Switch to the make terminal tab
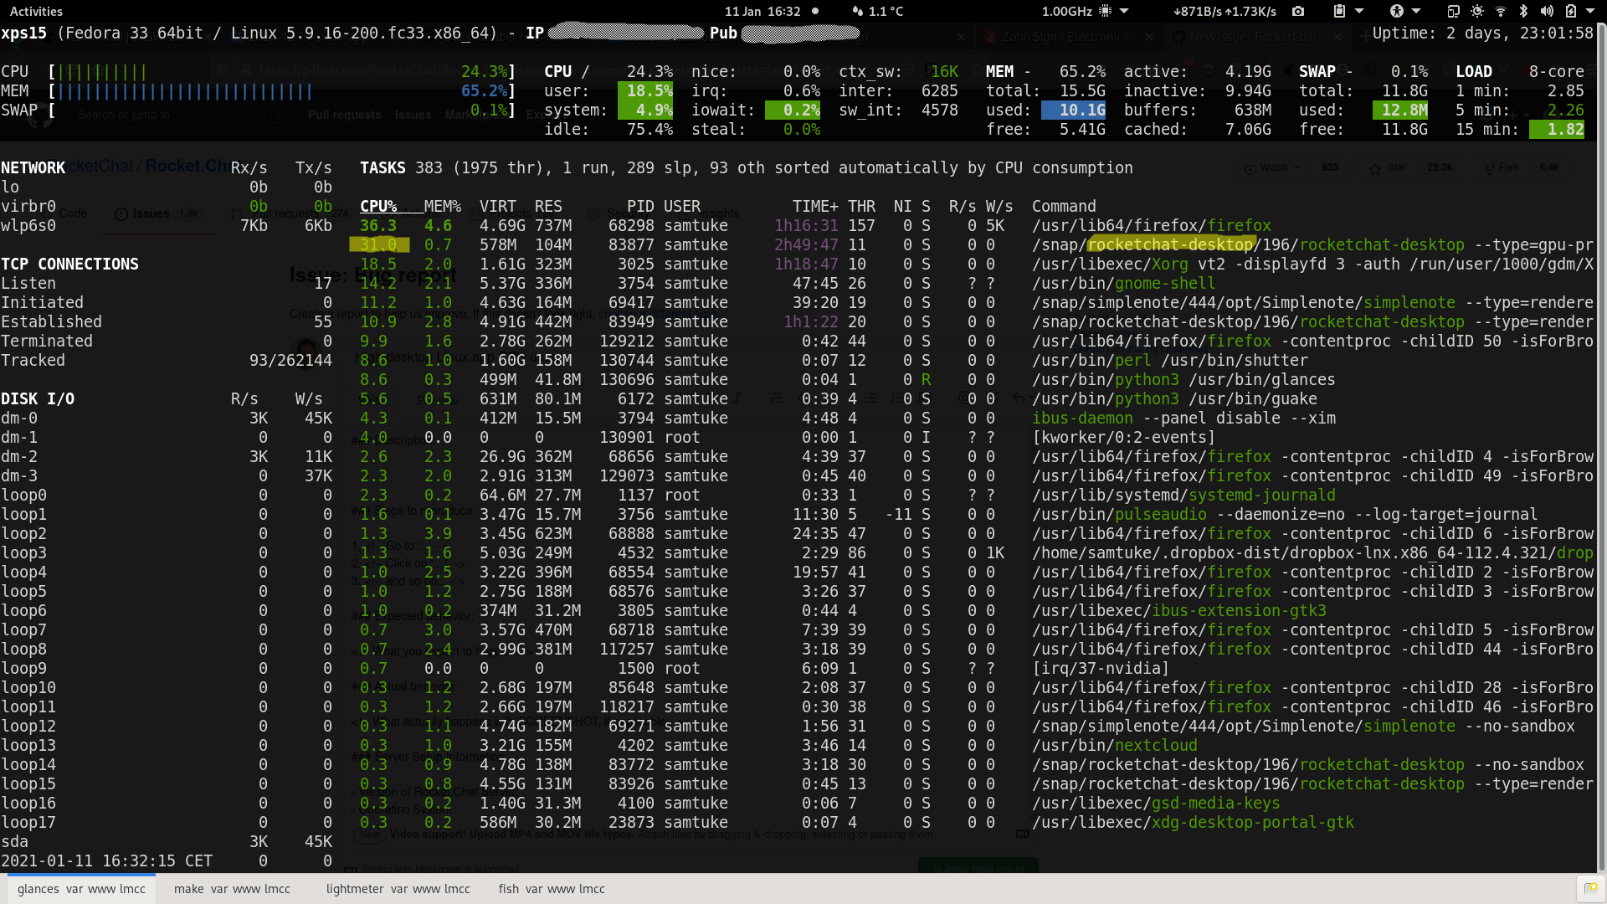Image resolution: width=1607 pixels, height=904 pixels. click(x=232, y=889)
